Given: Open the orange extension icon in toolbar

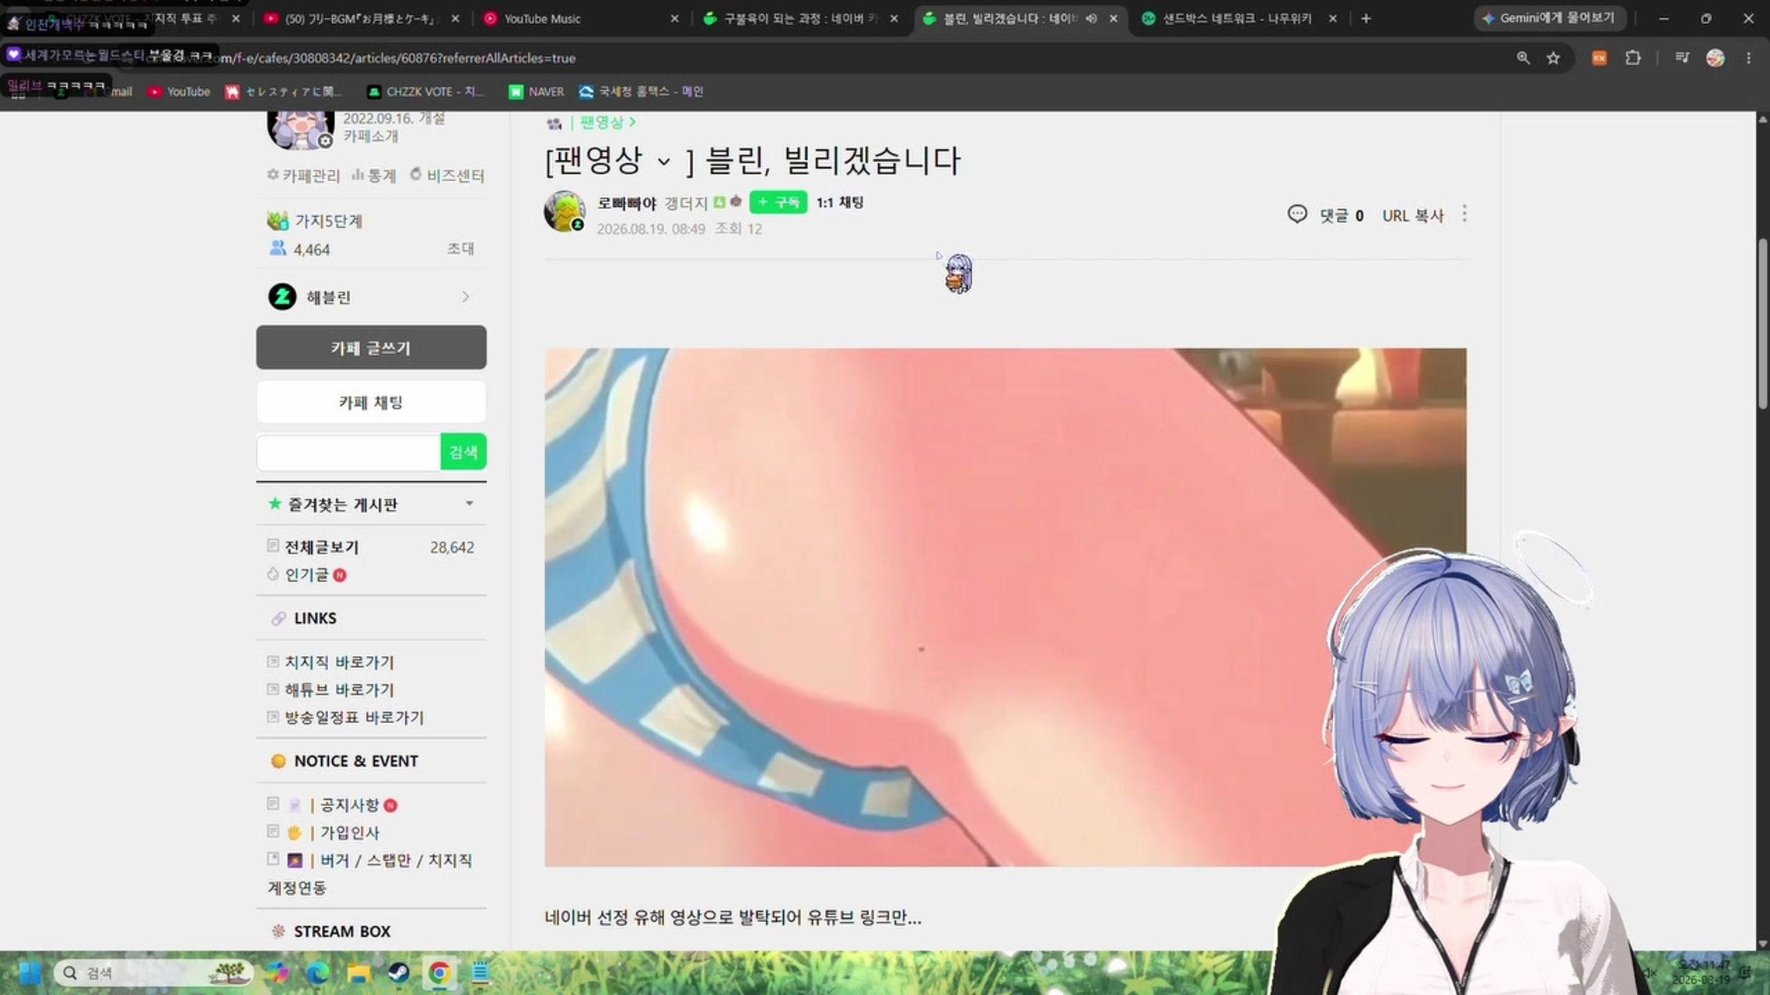Looking at the screenshot, I should click(1599, 58).
